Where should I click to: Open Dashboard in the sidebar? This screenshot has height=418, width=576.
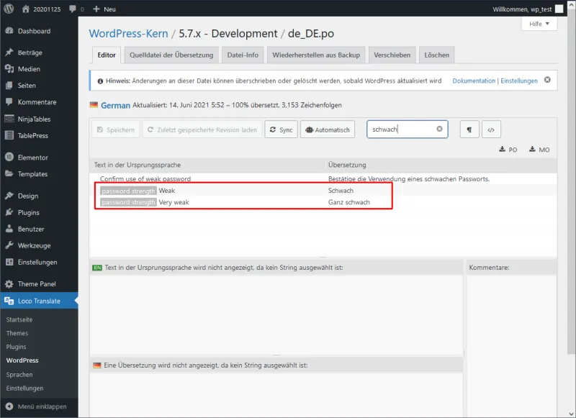39,31
